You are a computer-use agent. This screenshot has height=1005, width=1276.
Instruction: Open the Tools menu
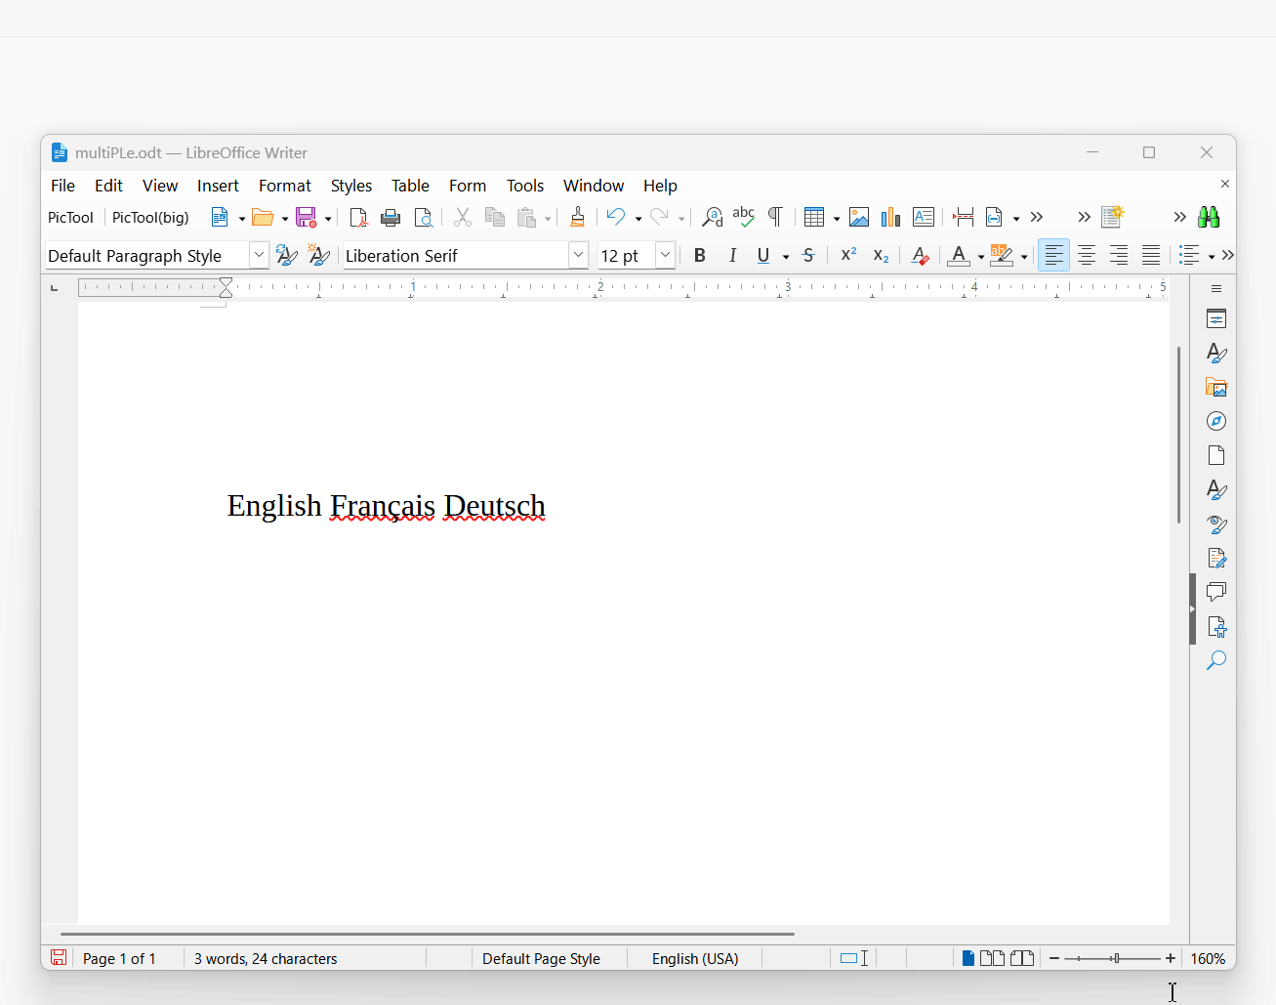[525, 186]
